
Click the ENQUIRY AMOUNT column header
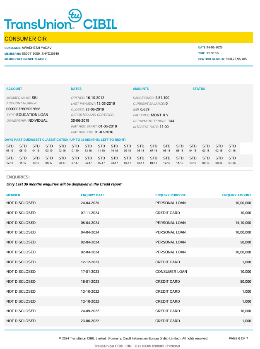pyautogui.click(x=237, y=195)
